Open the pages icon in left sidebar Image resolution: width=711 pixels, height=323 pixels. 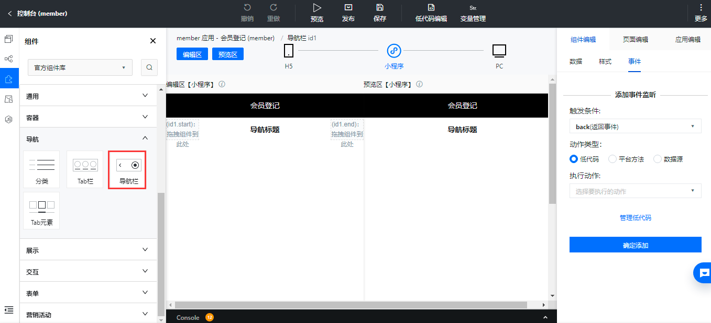click(8, 39)
